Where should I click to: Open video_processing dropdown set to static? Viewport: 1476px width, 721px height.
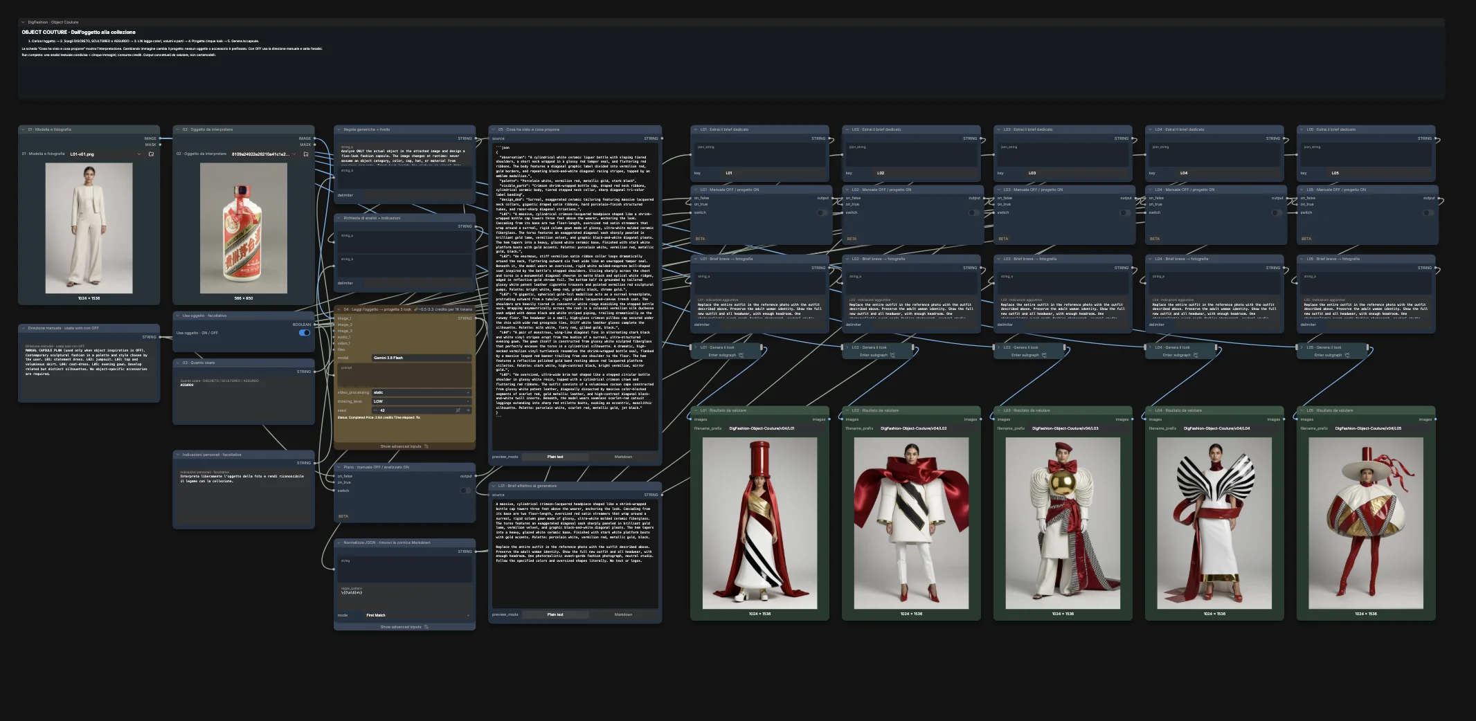[x=421, y=392]
